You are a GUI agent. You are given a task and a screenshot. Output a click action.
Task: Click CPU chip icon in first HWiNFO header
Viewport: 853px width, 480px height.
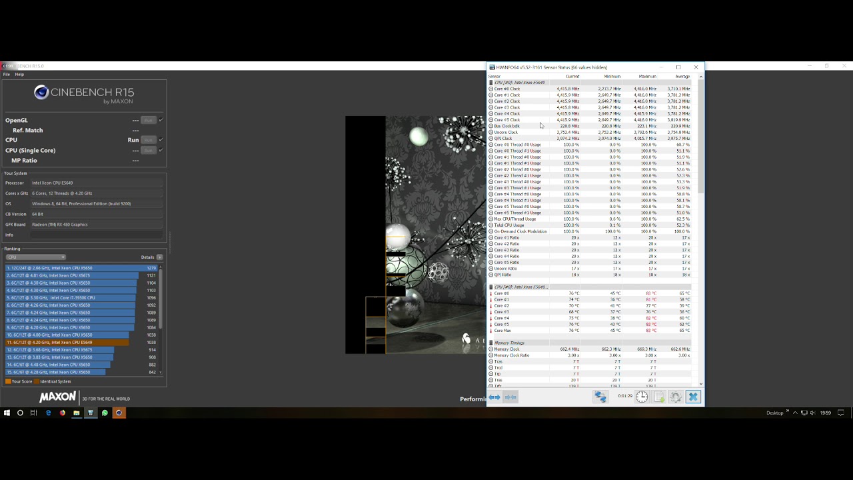coord(491,83)
